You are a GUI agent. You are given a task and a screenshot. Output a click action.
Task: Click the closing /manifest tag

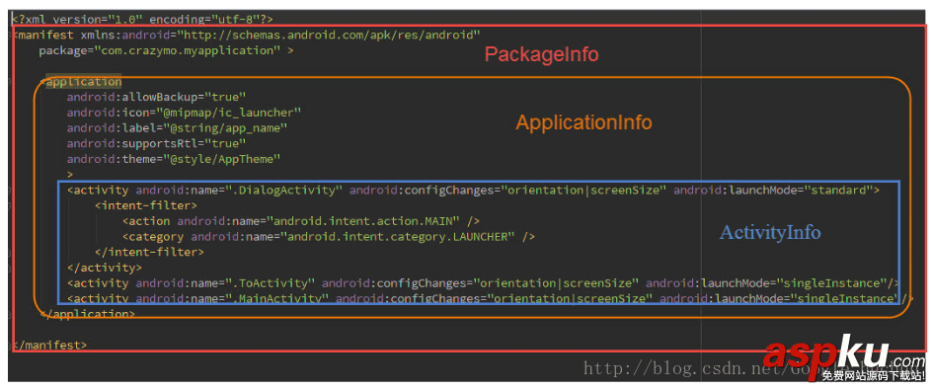tap(50, 345)
